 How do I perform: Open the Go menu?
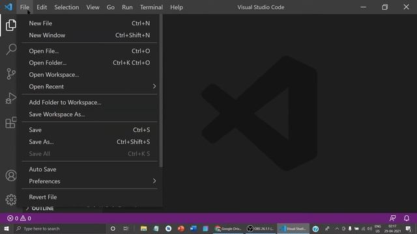111,7
